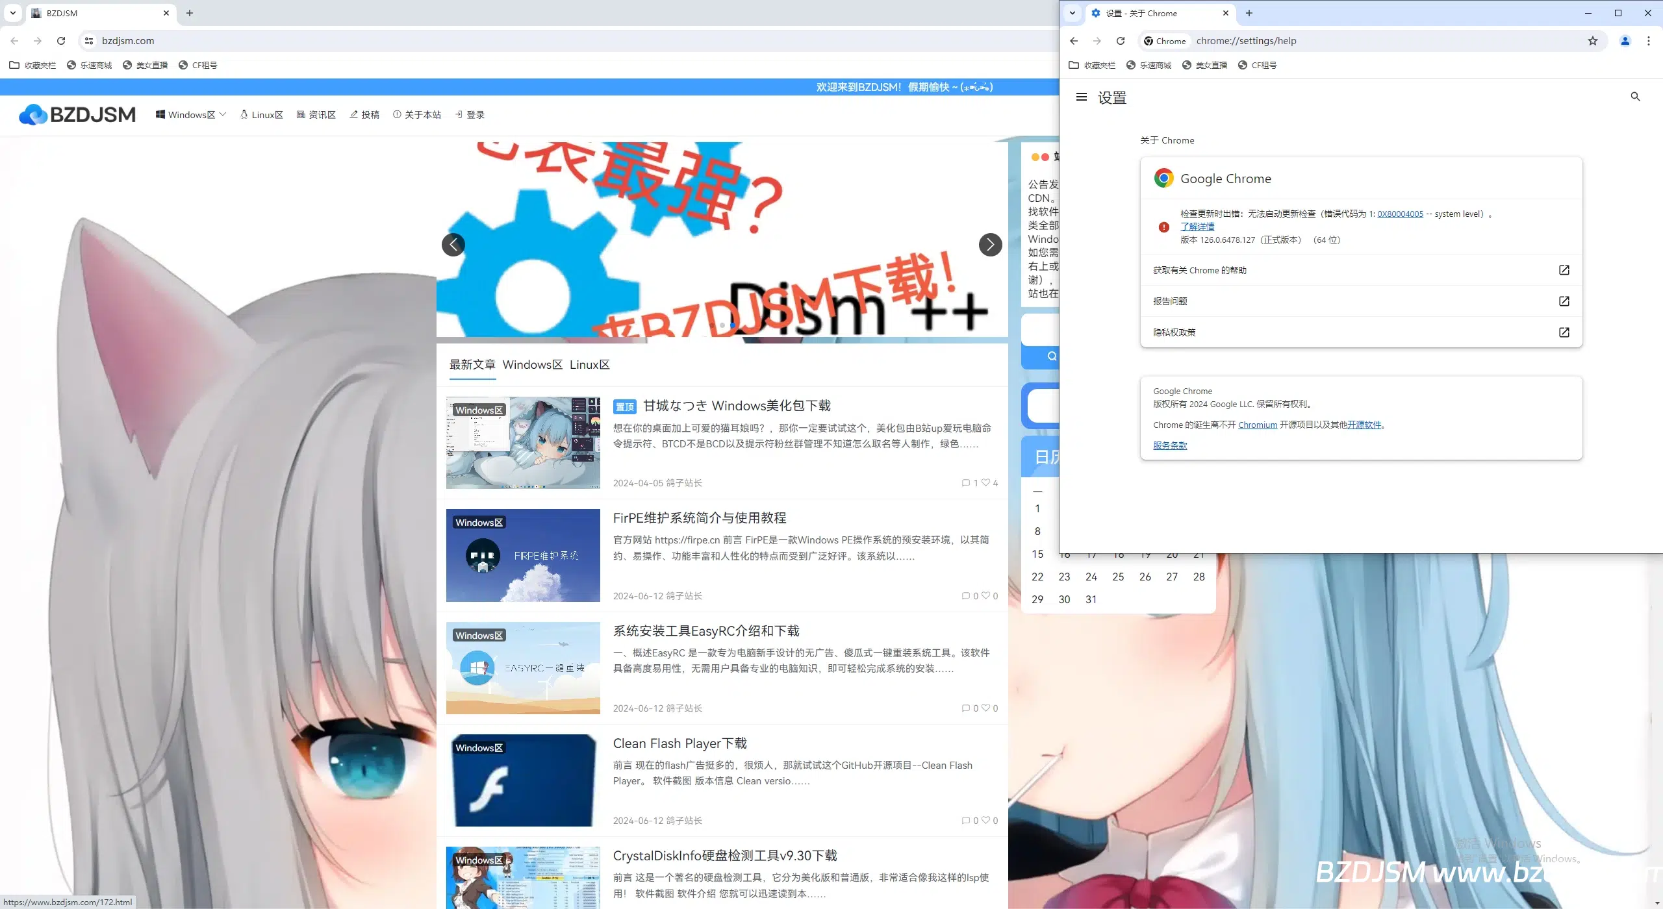Show next carousel slide
Screen dimensions: 1663x909
click(991, 245)
